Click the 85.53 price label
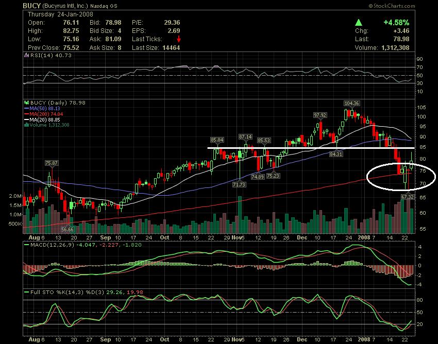The image size is (438, 344). click(264, 141)
